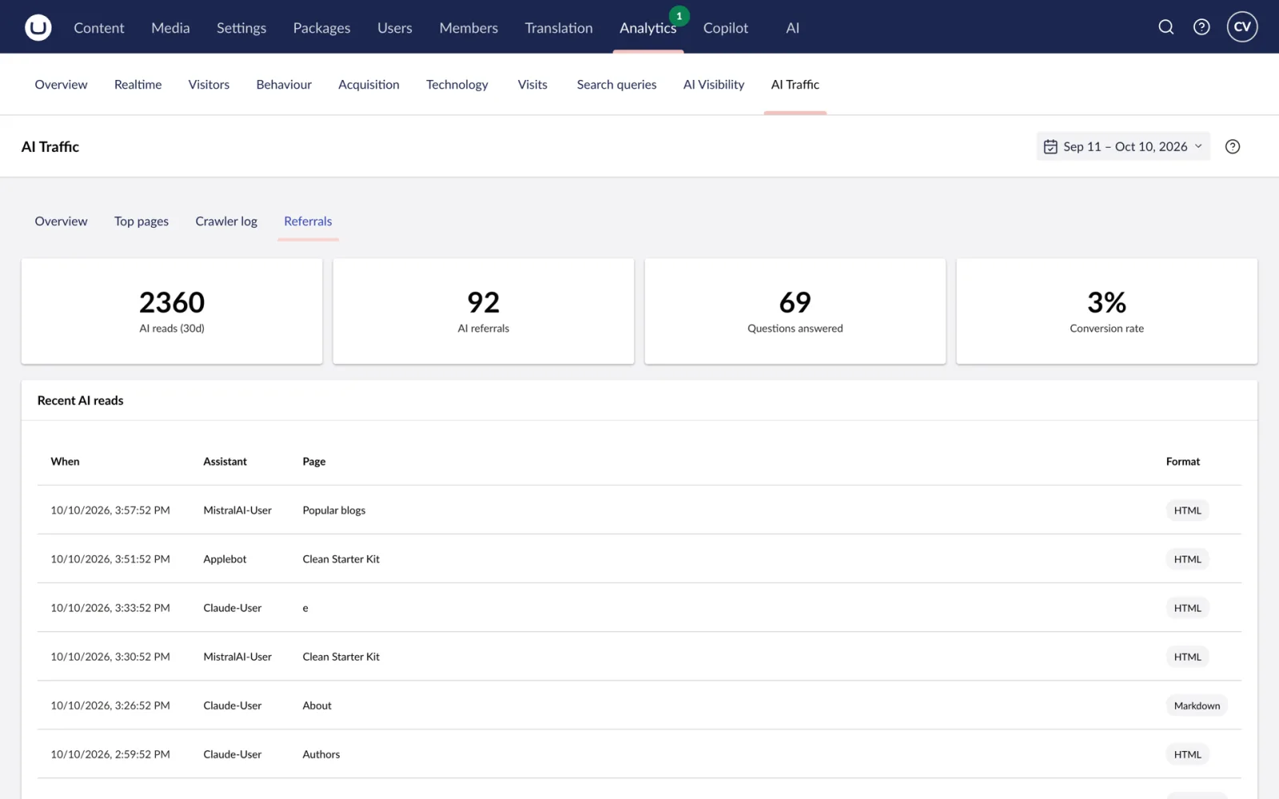Expand the Sep 11 – Oct 10, 2026 date range

point(1123,146)
